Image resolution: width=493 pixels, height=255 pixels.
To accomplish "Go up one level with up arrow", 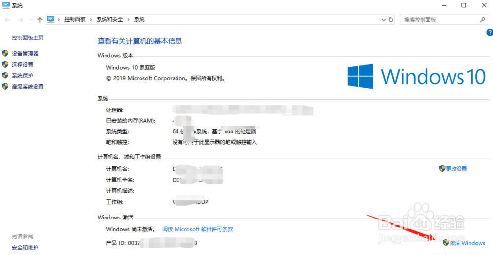I will 40,20.
